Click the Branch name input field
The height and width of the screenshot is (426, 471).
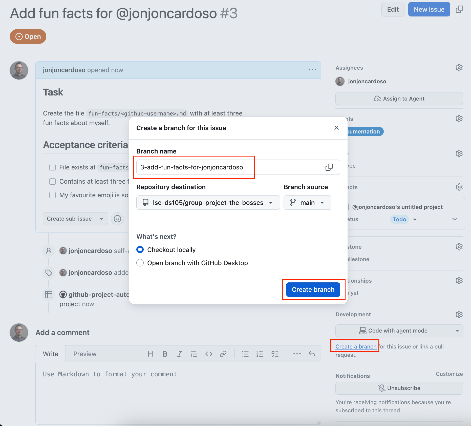pyautogui.click(x=228, y=167)
